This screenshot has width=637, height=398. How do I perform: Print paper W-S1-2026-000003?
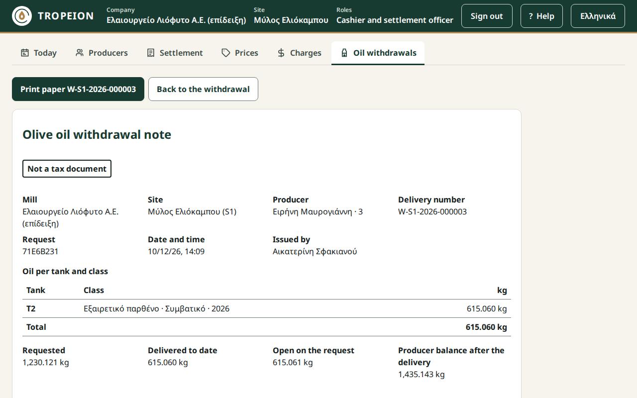click(x=78, y=89)
